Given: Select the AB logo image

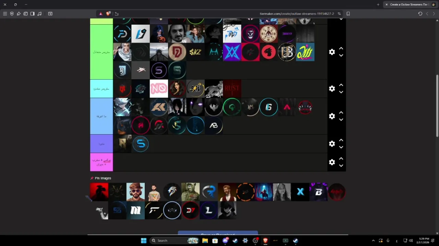Looking at the screenshot, I should point(214,125).
